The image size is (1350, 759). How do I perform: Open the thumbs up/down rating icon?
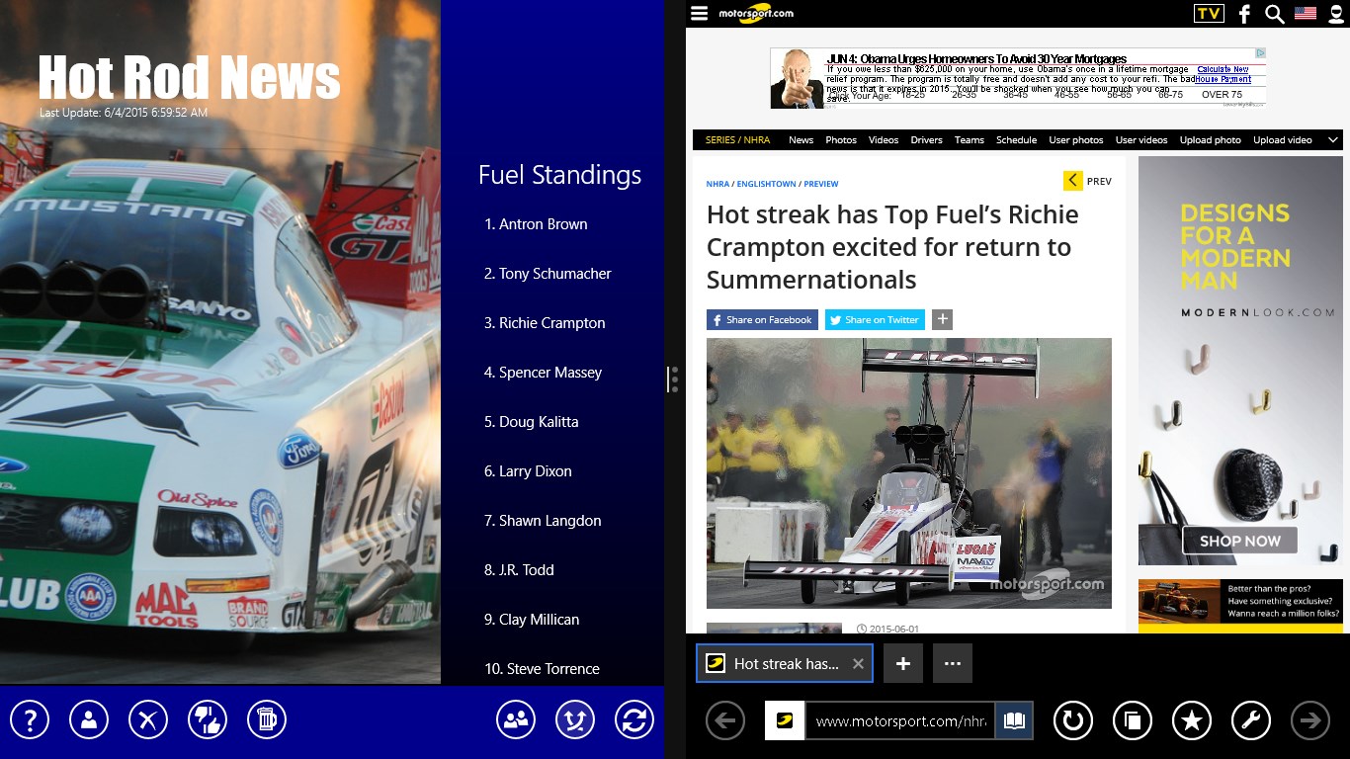point(208,719)
